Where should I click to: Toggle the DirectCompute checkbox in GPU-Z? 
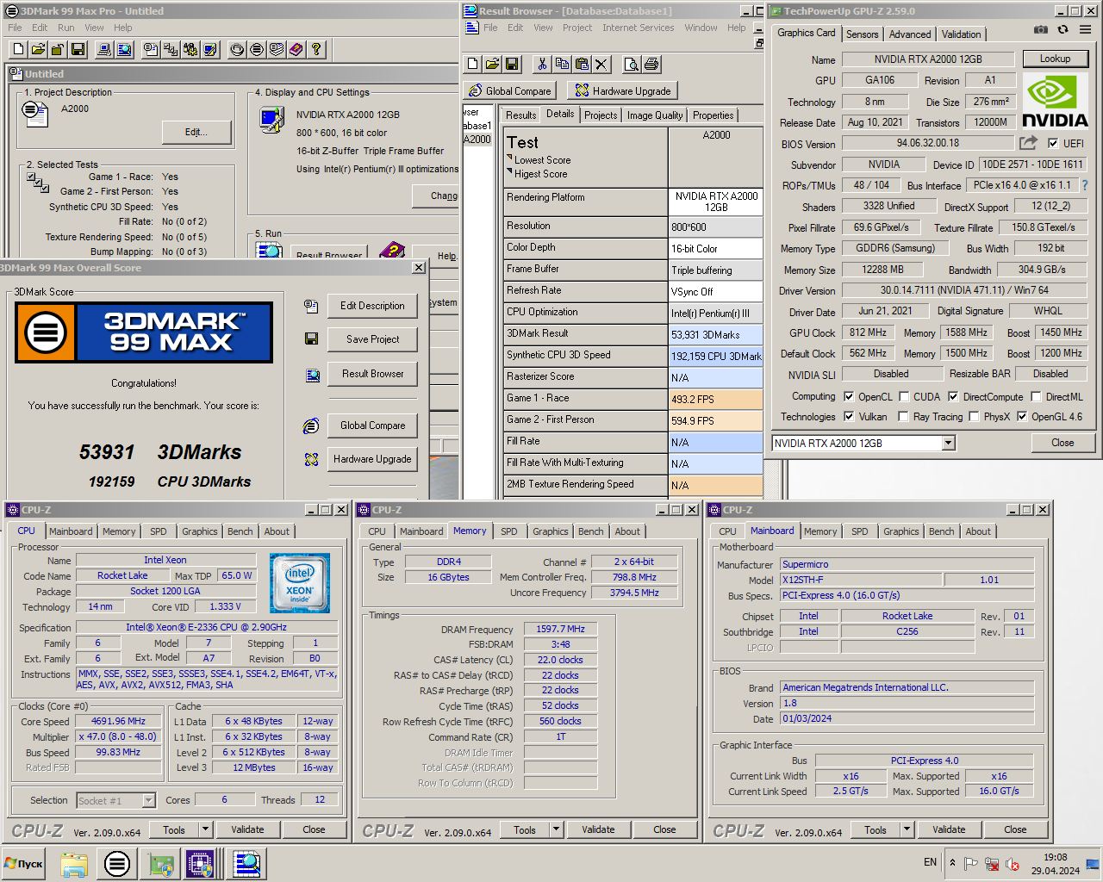click(953, 397)
